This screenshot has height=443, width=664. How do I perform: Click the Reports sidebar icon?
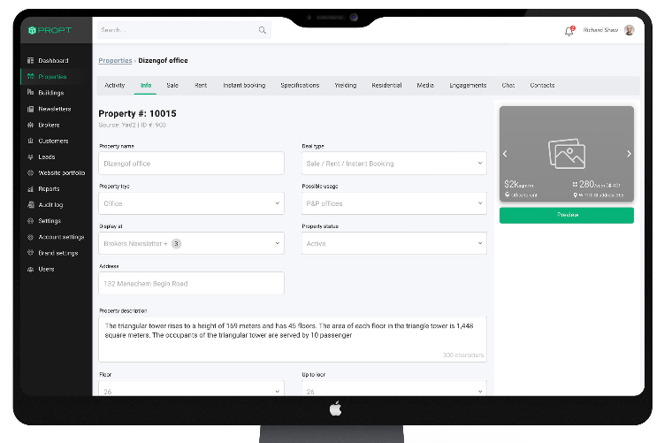coord(30,189)
